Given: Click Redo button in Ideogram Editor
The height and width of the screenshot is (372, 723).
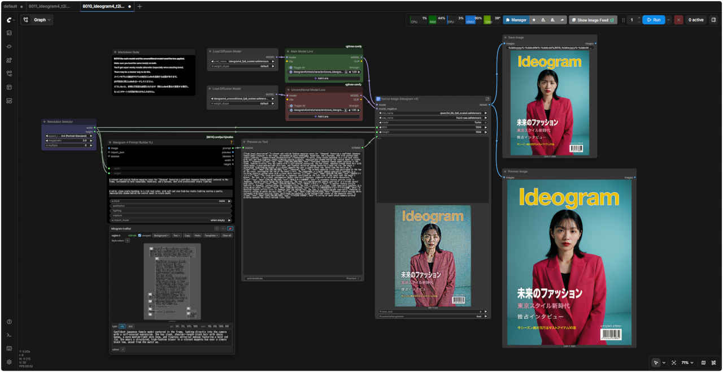Looking at the screenshot, I should coord(198,235).
